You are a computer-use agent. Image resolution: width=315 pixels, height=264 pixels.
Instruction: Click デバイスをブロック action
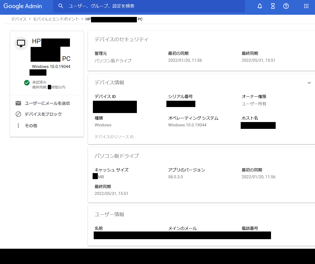tap(43, 114)
